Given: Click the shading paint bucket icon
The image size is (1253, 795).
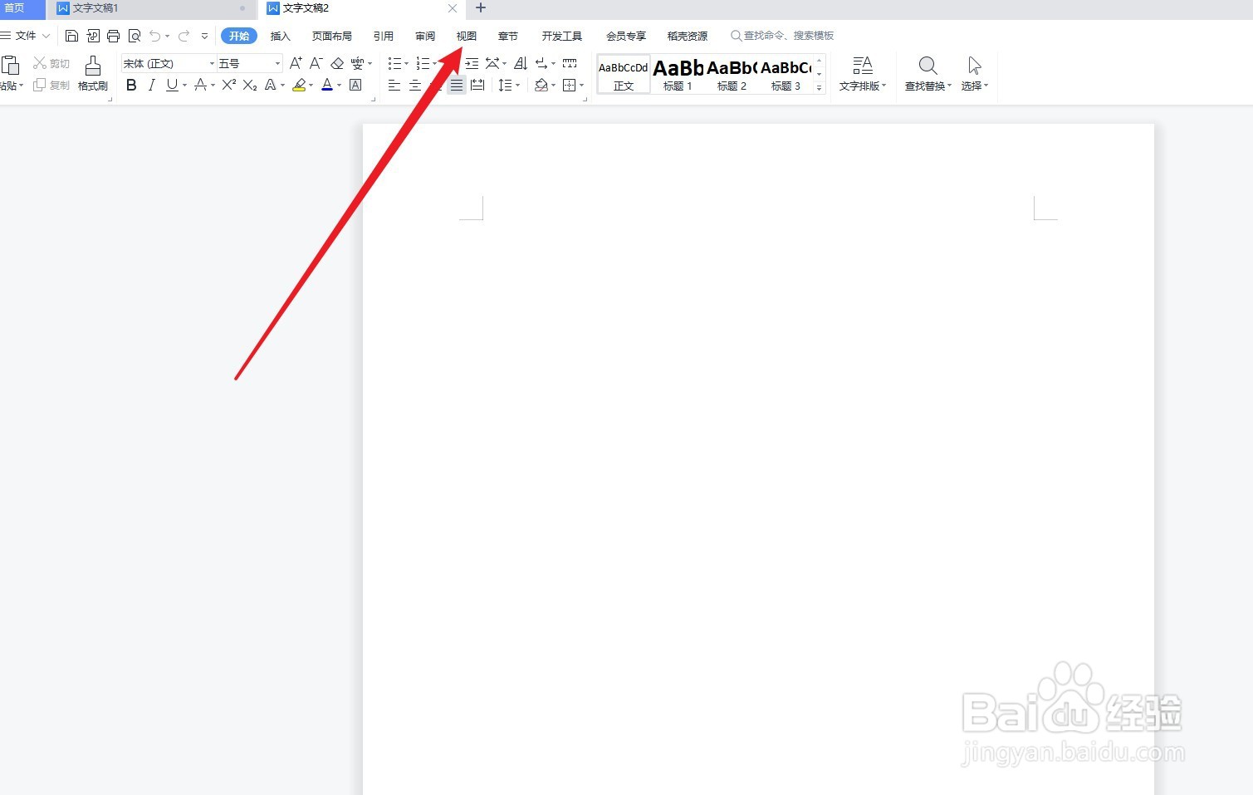Looking at the screenshot, I should tap(541, 85).
